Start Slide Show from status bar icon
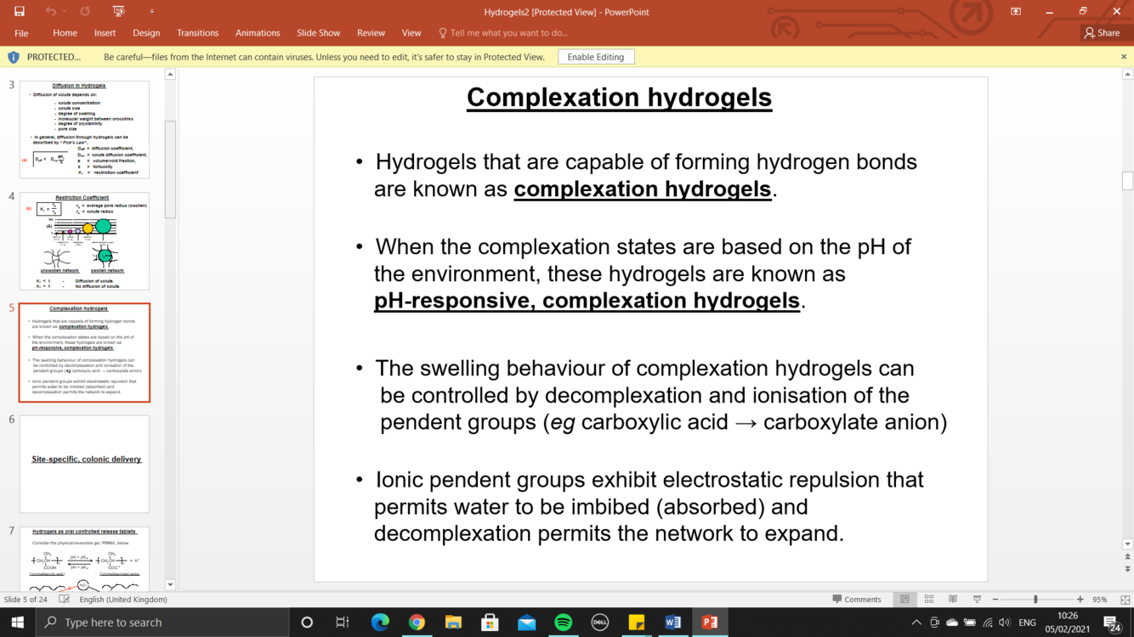This screenshot has width=1134, height=637. click(977, 600)
